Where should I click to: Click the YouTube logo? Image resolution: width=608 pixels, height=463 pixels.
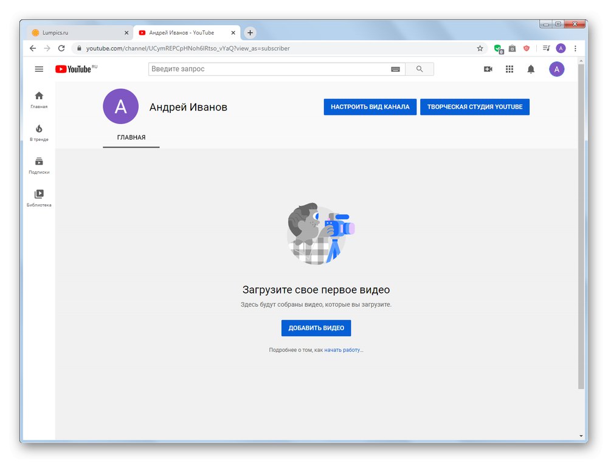[73, 69]
